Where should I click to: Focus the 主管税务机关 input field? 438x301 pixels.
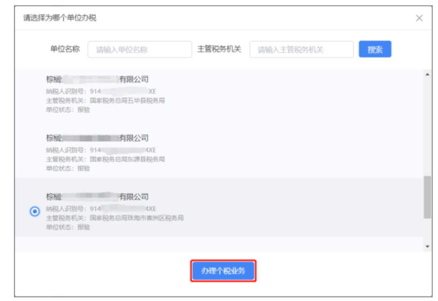pos(301,50)
